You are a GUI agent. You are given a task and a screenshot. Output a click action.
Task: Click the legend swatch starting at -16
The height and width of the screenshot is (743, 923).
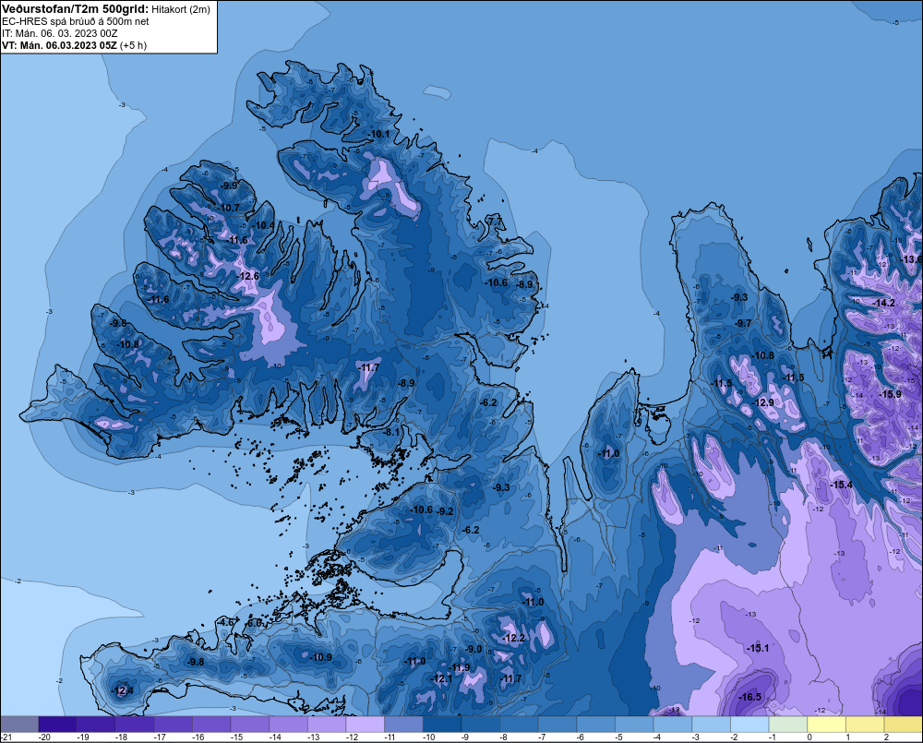pos(211,724)
